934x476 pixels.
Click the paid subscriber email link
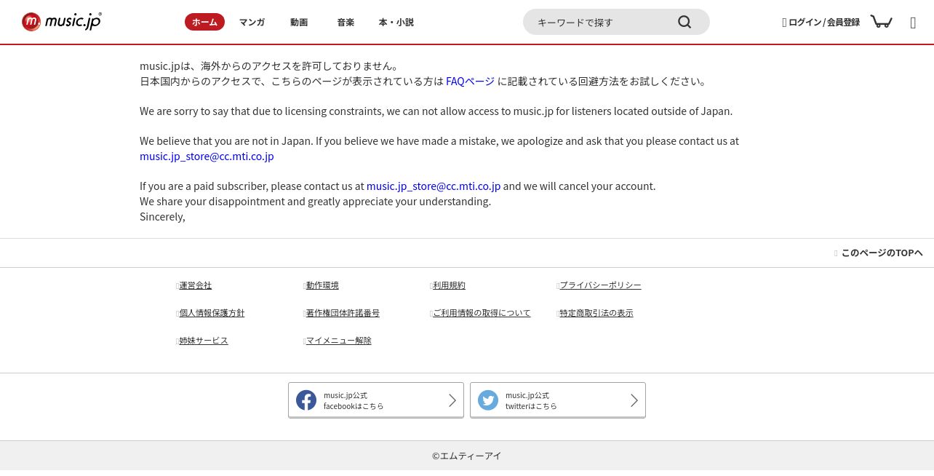(434, 186)
